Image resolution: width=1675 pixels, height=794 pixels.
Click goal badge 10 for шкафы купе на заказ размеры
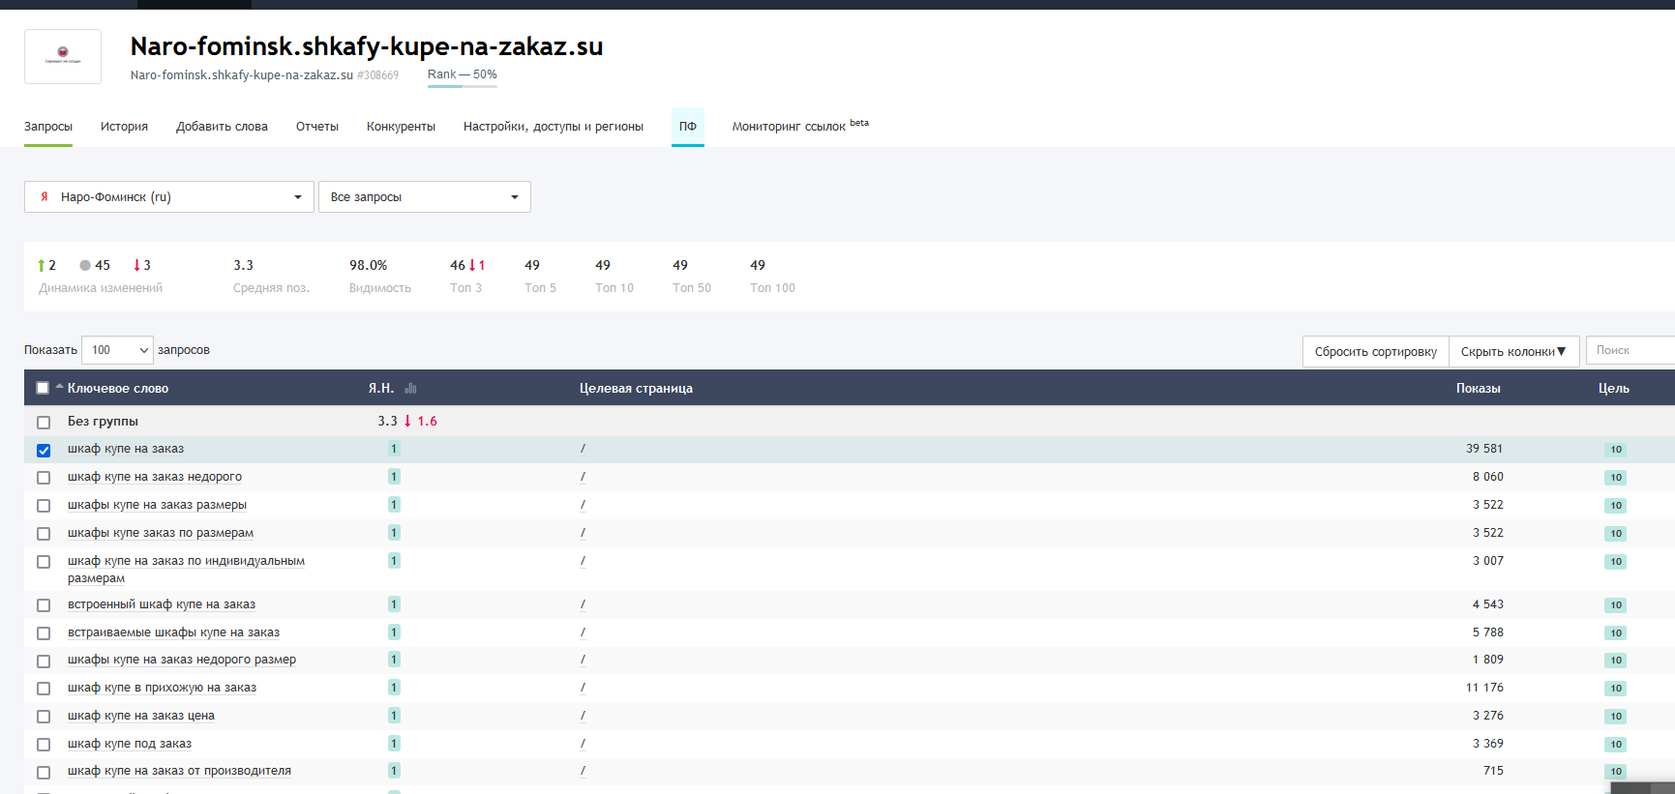pyautogui.click(x=1615, y=506)
